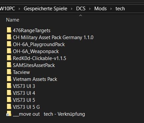Navigate to Mods in the address bar
Screen dimensions: 144x123
[100, 9]
